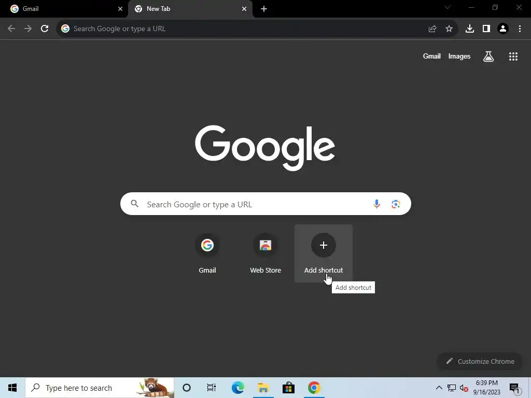Switch to the Gmail browser tab

[64, 9]
